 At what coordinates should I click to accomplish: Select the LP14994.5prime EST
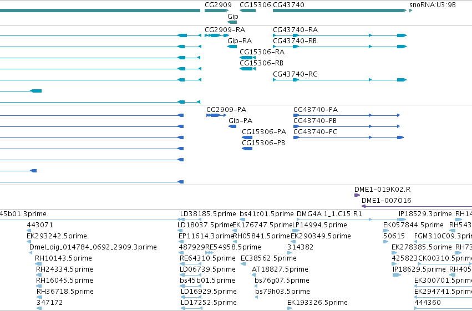(x=319, y=225)
